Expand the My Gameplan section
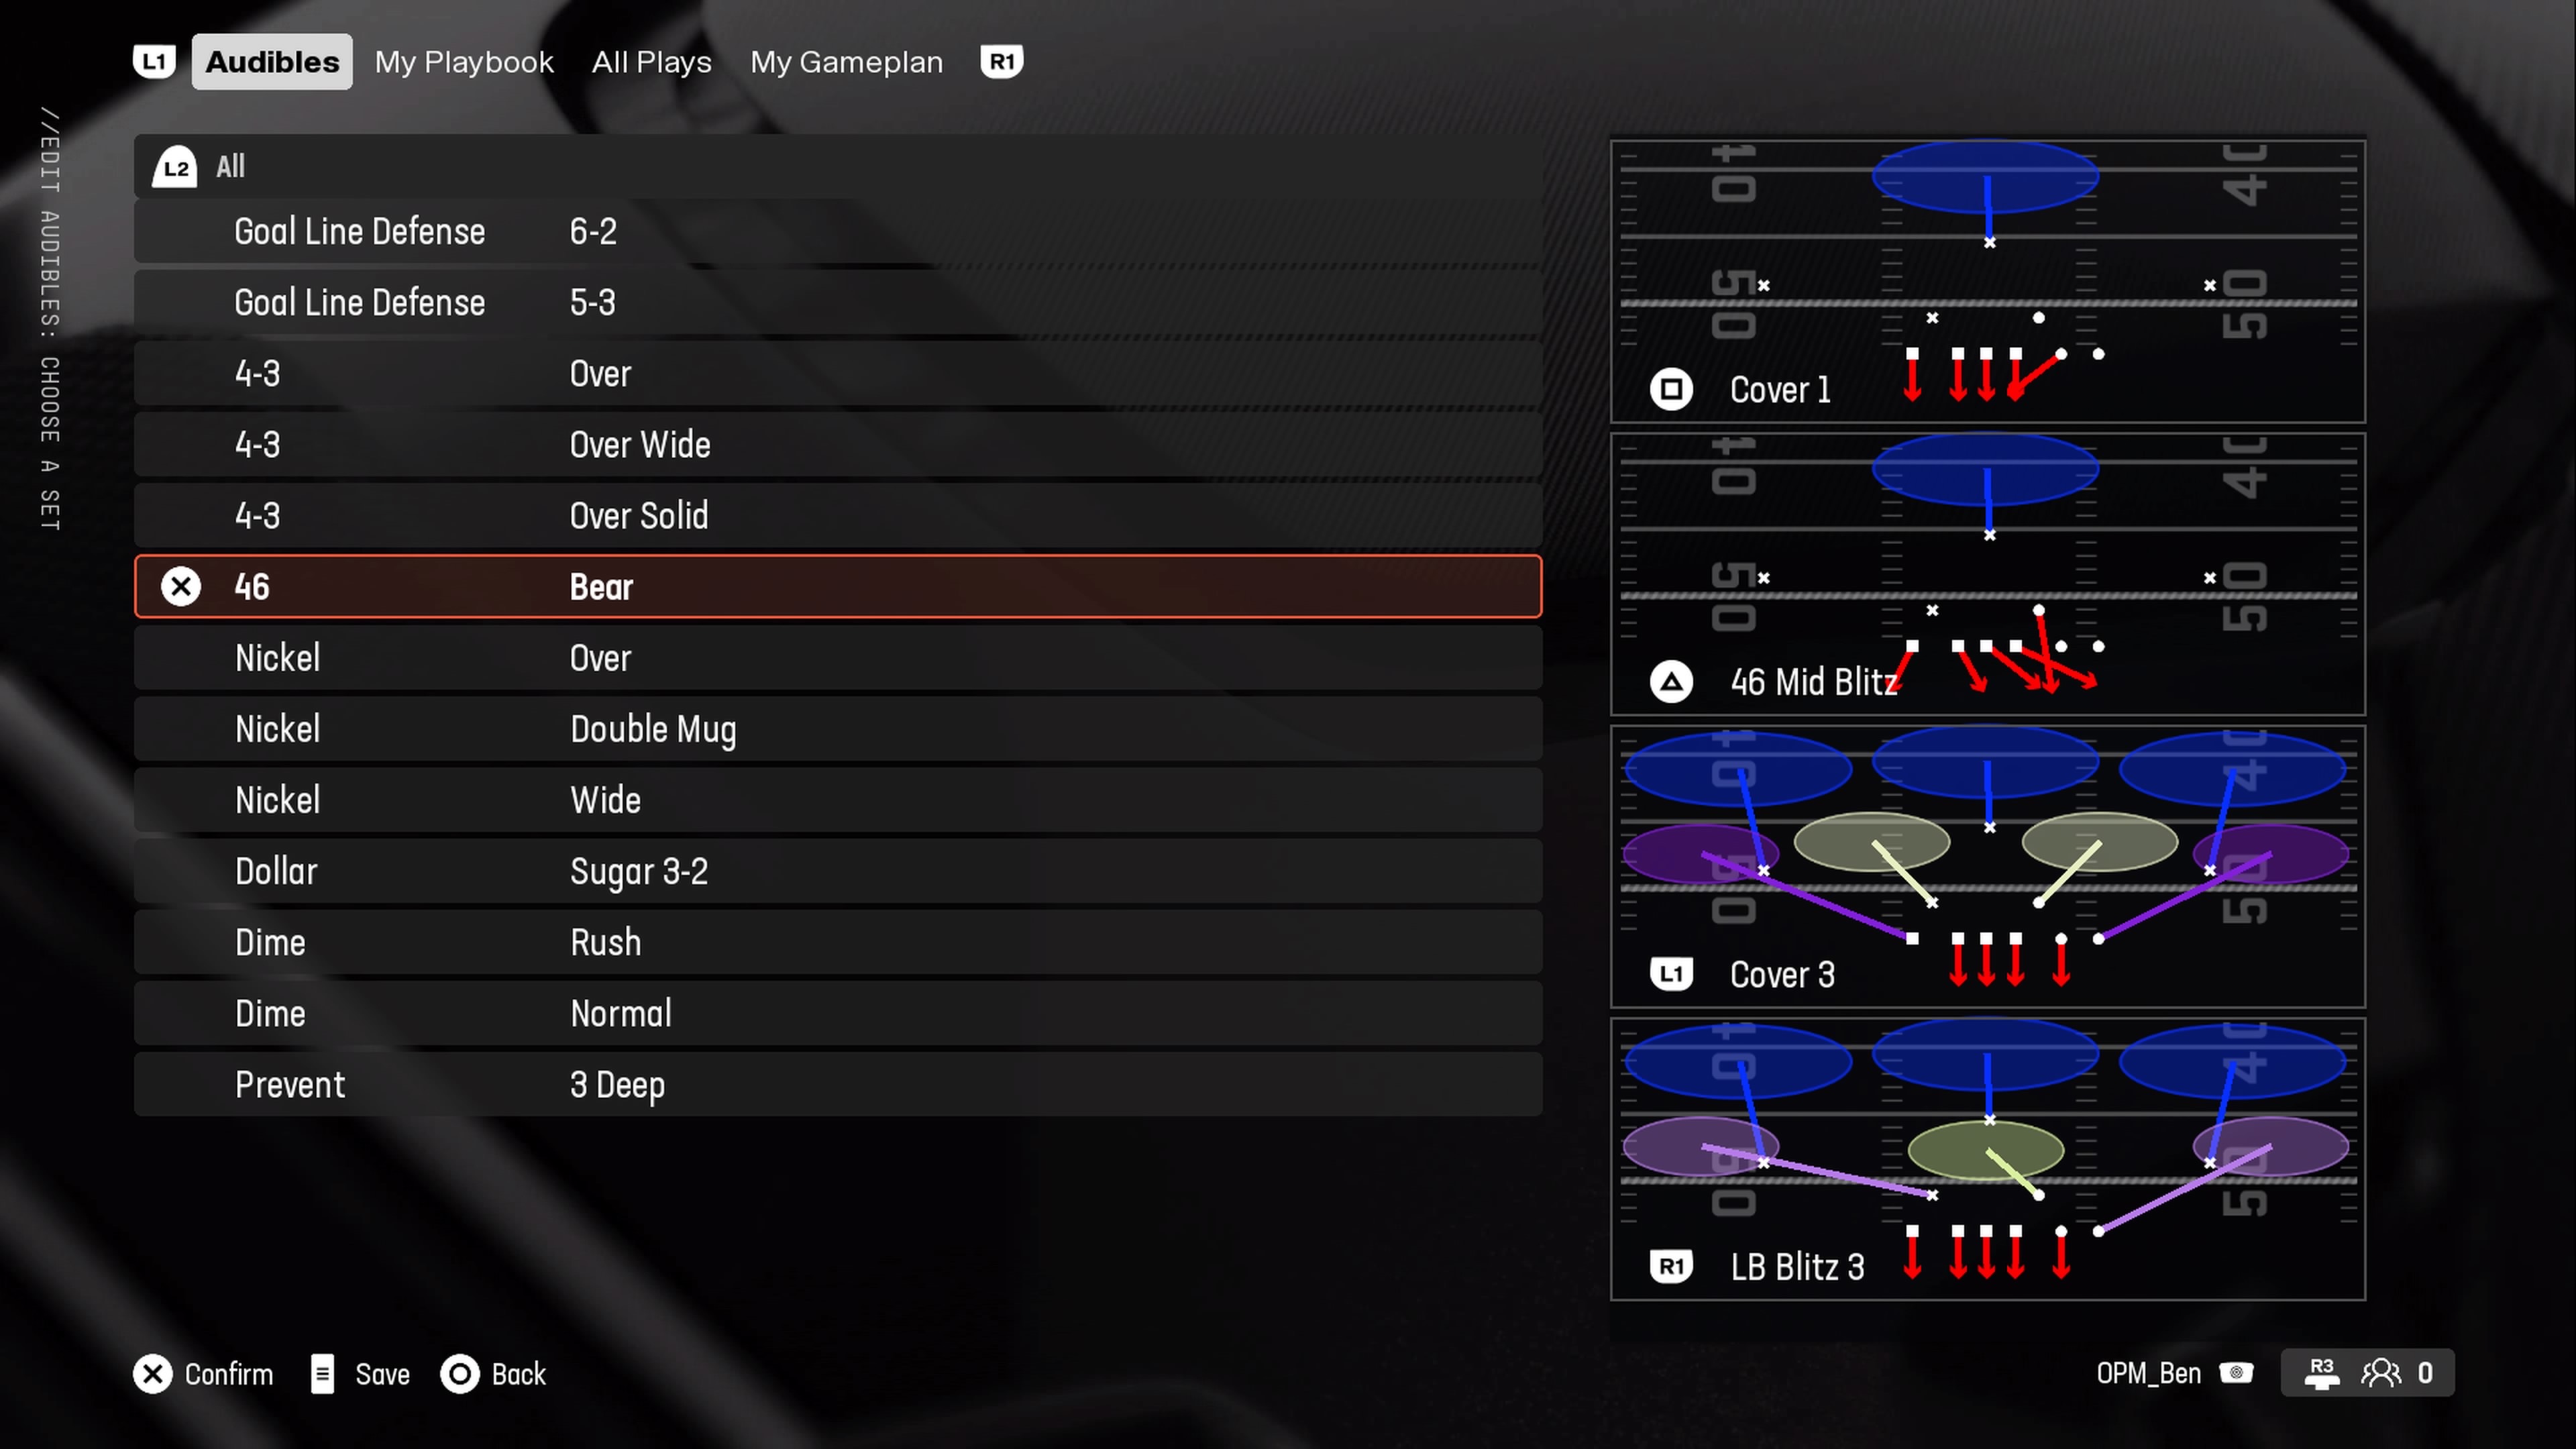 846,62
